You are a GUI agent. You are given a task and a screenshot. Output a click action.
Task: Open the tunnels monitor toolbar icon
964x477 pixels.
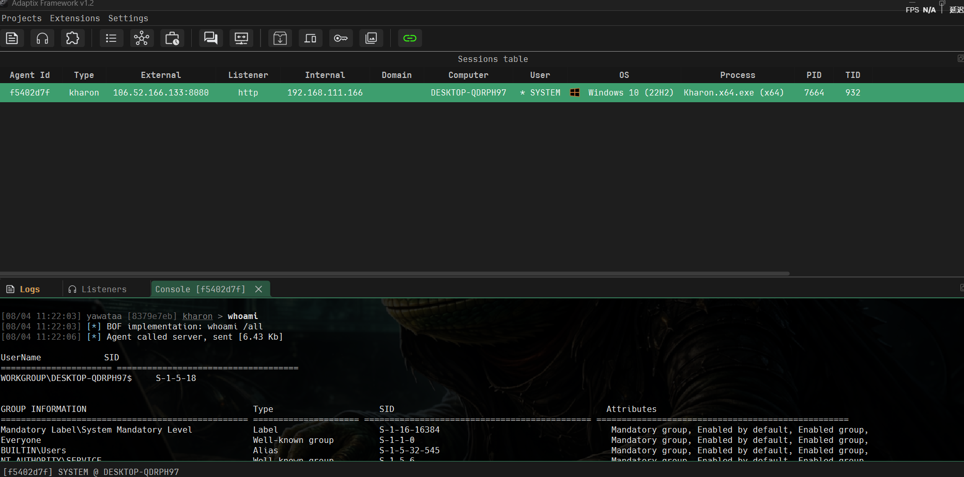pos(241,38)
